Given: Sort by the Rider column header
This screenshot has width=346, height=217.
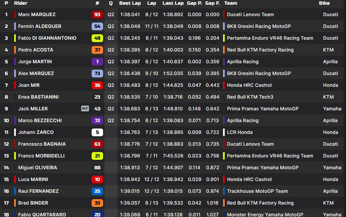Looking at the screenshot, I should coord(21,3).
